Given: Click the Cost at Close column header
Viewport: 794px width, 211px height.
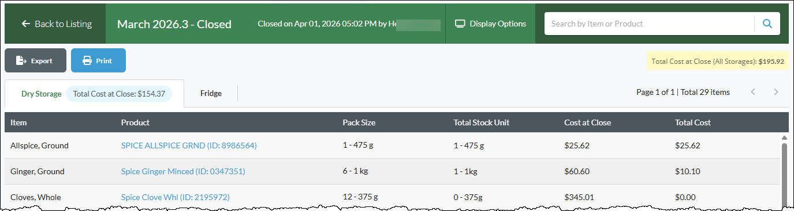Looking at the screenshot, I should pos(587,122).
